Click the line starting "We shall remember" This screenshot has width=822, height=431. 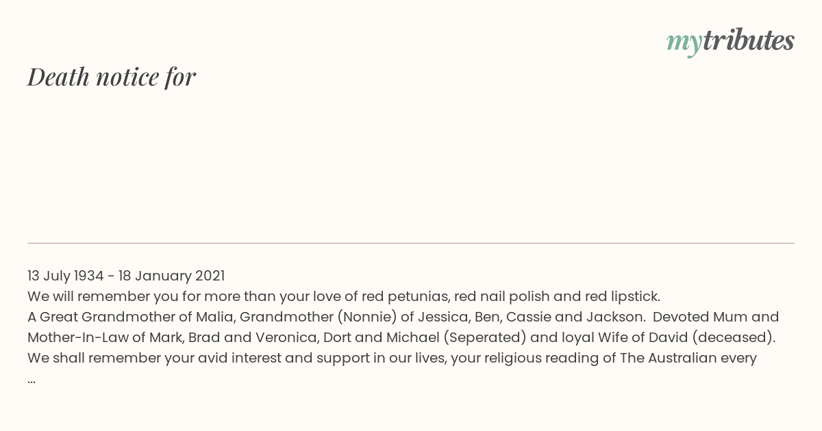[x=392, y=358]
